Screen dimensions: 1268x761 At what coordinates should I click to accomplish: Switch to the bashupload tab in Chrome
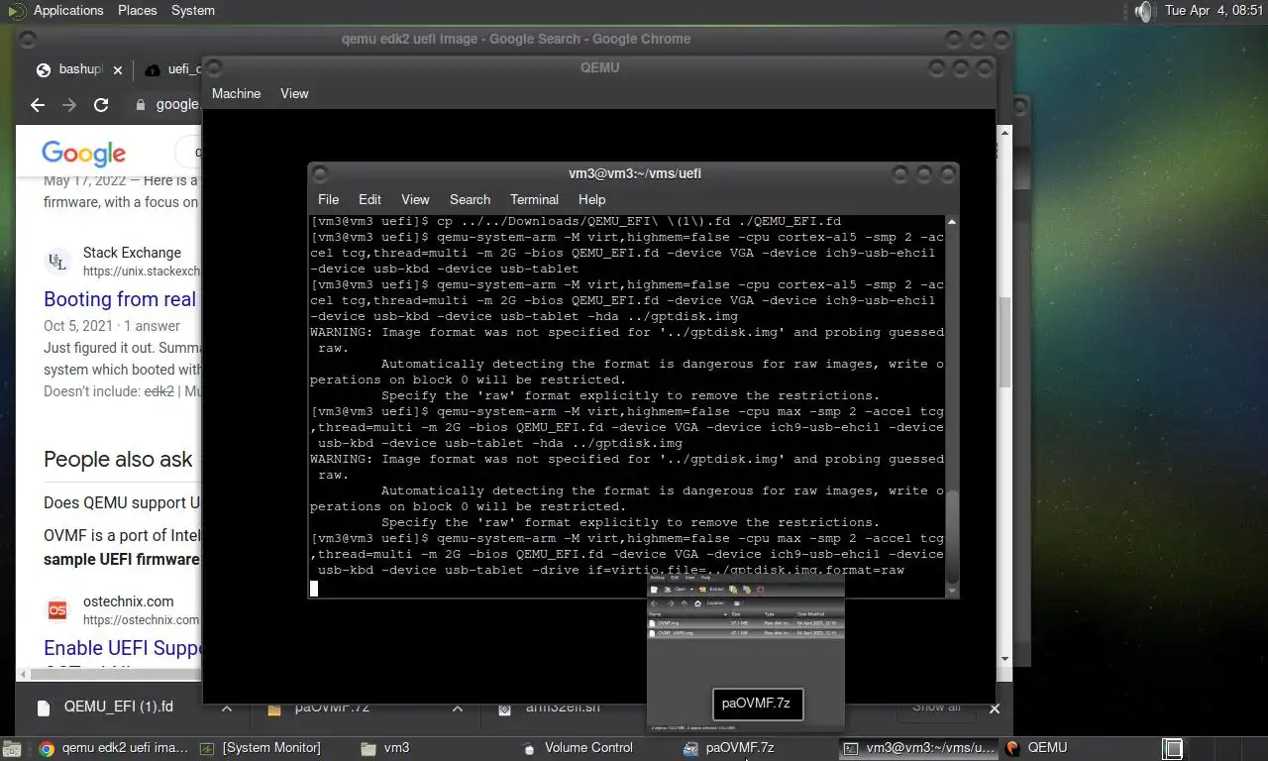73,69
